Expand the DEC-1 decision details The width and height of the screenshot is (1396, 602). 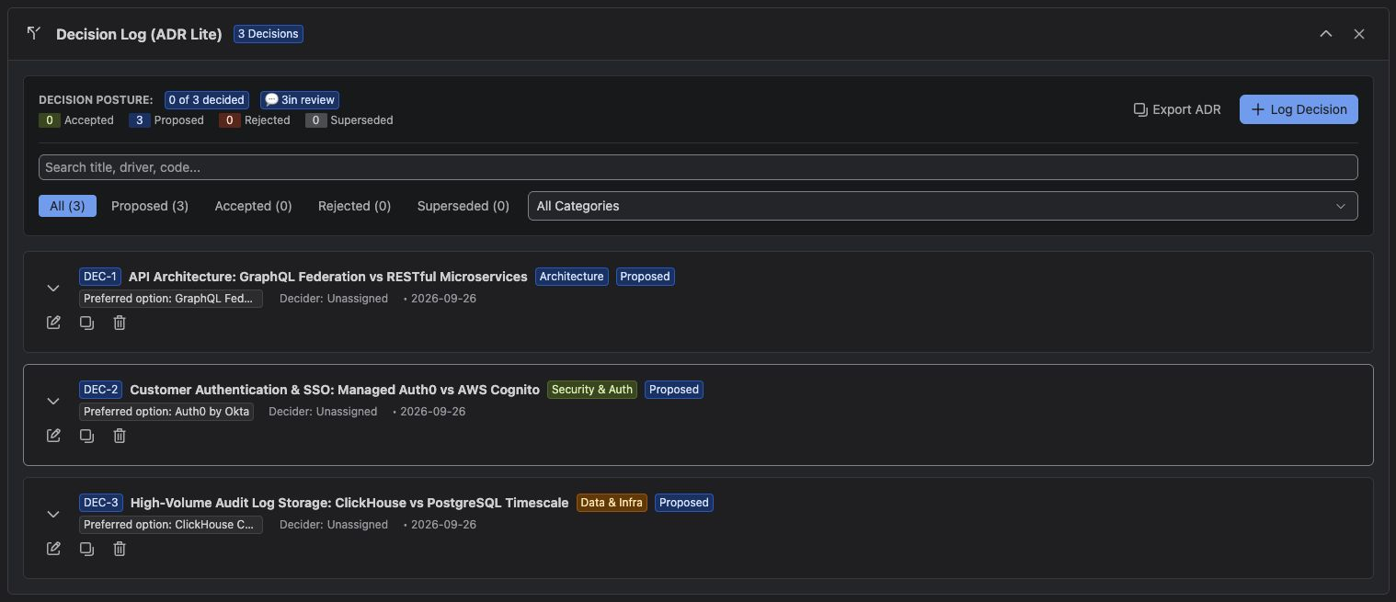(x=53, y=288)
